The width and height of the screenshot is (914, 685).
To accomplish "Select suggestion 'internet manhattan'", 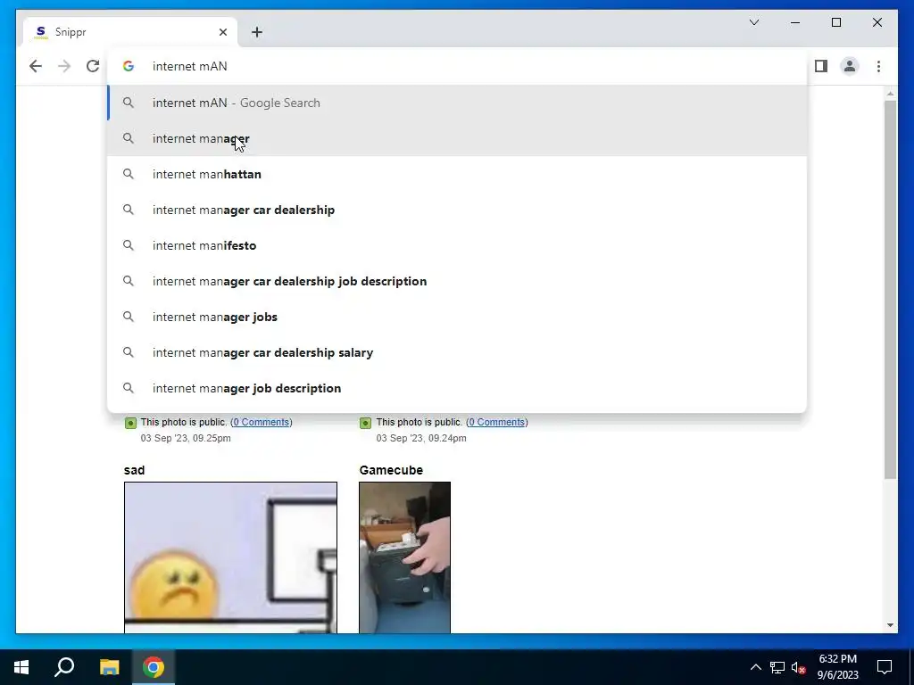I will click(457, 174).
